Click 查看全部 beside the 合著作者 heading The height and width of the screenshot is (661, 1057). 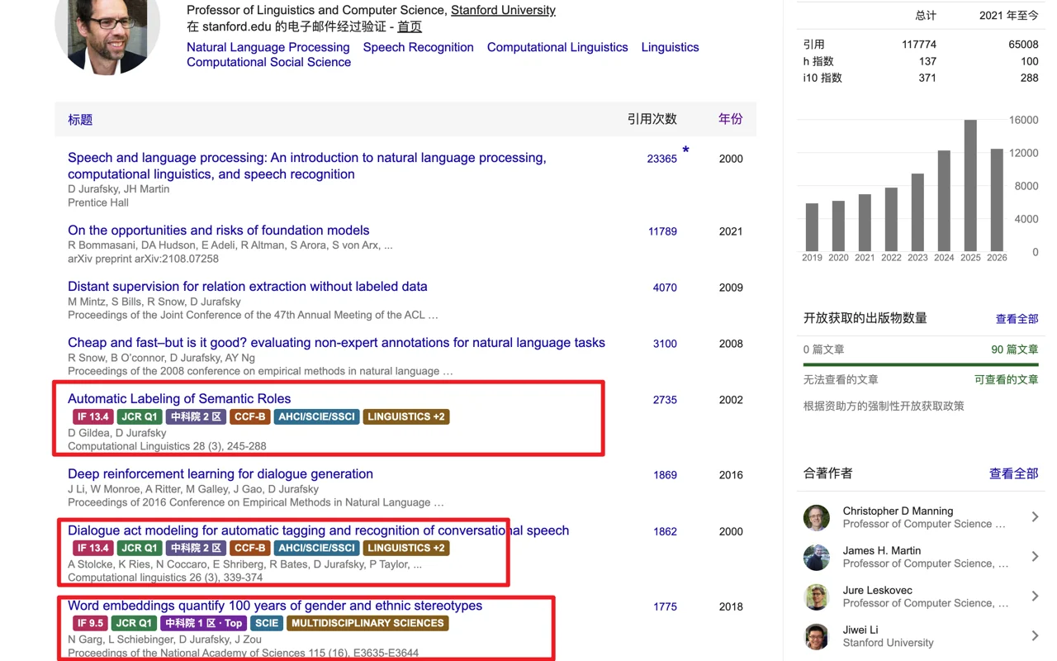pos(1014,473)
